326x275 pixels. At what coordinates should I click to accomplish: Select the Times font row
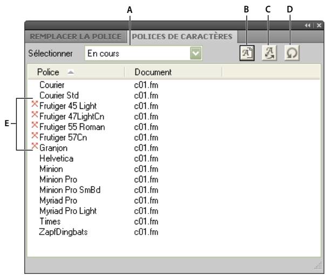50,222
